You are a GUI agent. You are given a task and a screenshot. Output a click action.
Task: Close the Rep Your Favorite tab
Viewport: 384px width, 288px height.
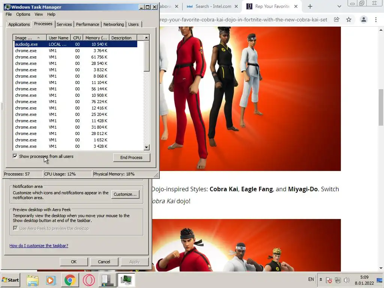pos(296,7)
